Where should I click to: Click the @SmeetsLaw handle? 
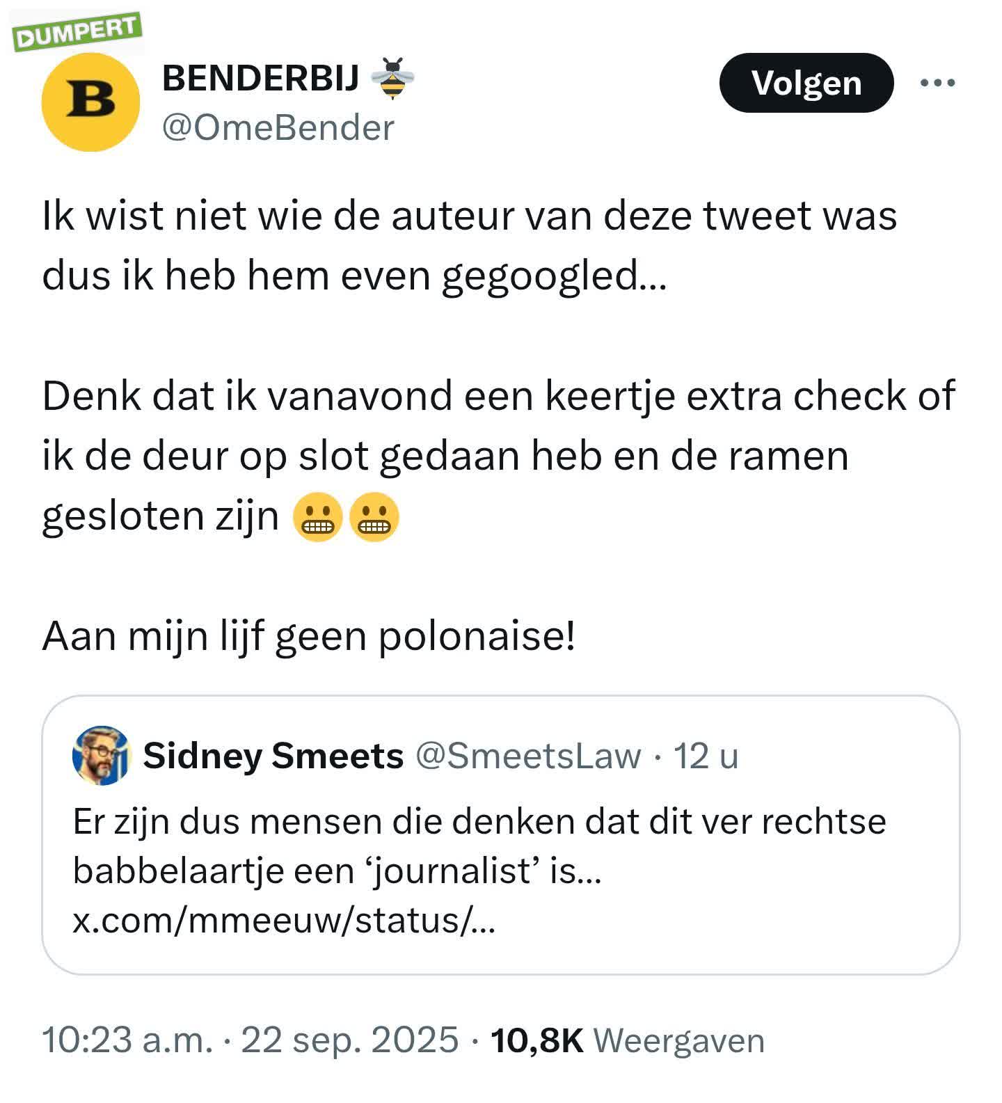pos(528,756)
